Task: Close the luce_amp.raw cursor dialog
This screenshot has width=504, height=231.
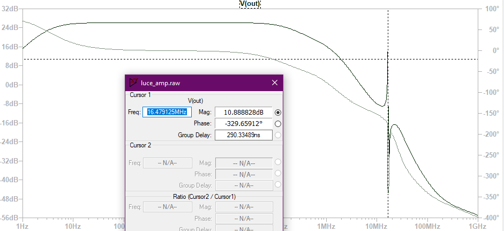Action: click(275, 83)
